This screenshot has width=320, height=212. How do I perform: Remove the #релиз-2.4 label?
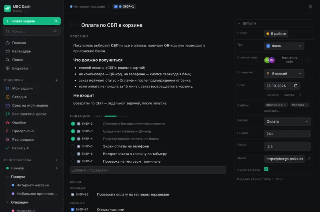[285, 105]
